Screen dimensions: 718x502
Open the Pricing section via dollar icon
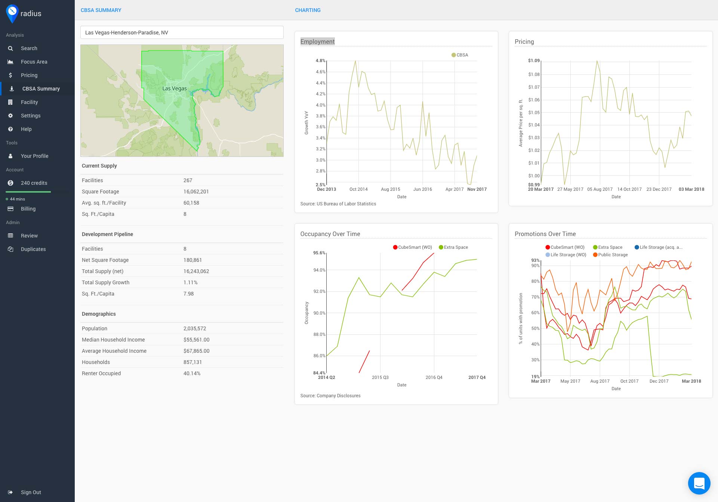10,75
